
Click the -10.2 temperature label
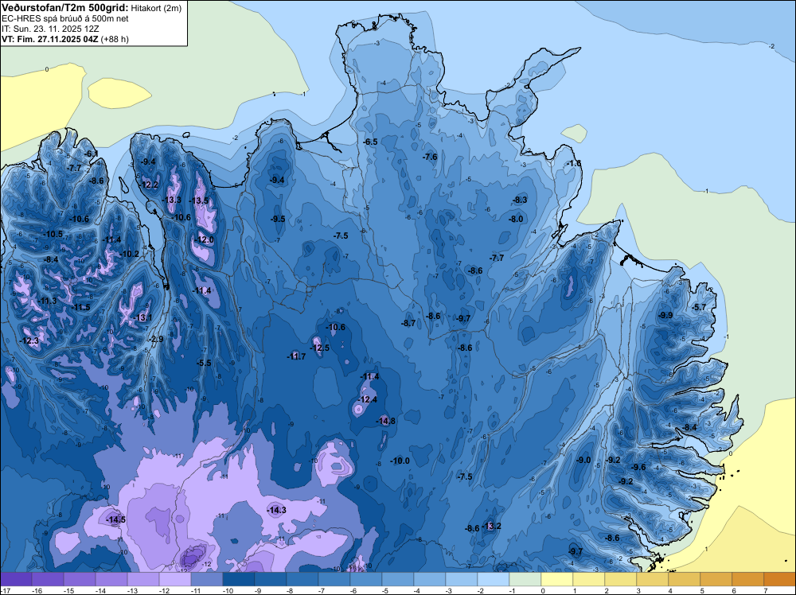[130, 254]
